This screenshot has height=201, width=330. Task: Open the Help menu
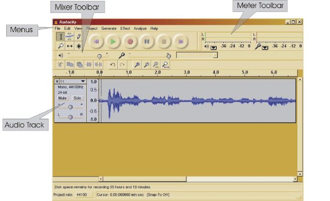(x=154, y=28)
